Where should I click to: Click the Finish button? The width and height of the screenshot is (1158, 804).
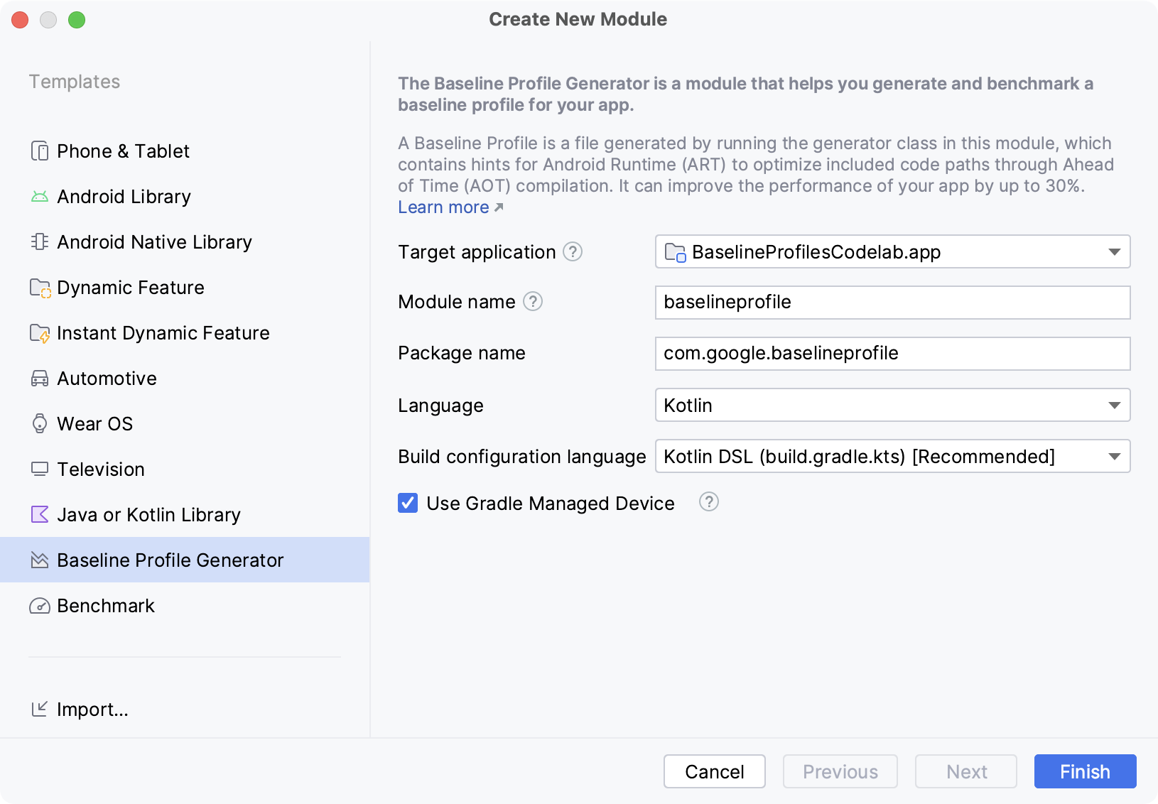pyautogui.click(x=1084, y=771)
